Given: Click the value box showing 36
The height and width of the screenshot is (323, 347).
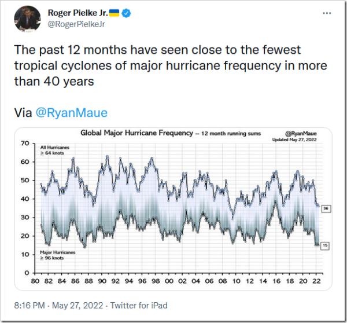Looking at the screenshot, I should pos(326,208).
